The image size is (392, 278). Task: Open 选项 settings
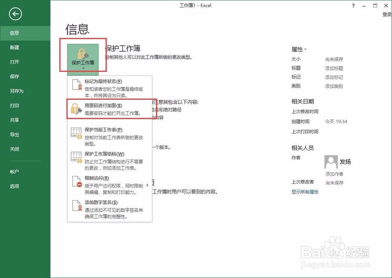pyautogui.click(x=25, y=186)
